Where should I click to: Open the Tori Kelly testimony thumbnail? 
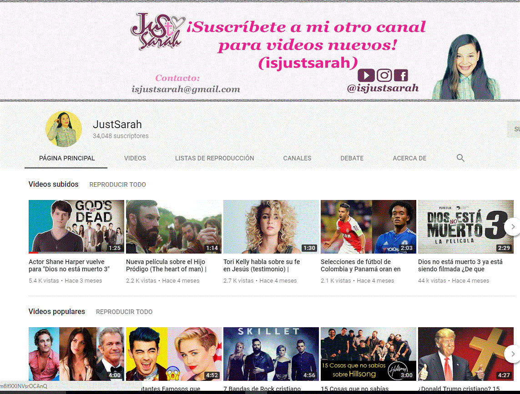coord(271,227)
